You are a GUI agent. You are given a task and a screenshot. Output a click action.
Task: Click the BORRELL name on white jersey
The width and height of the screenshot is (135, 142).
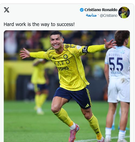pos(115,55)
